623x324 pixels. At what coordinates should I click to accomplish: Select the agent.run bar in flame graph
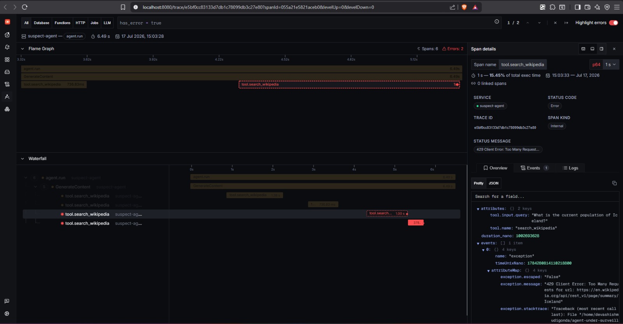pos(241,69)
